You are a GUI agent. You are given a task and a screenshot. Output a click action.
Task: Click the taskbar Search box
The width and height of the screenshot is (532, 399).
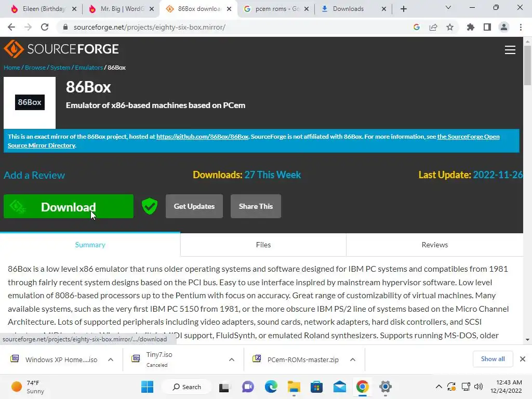tap(187, 387)
